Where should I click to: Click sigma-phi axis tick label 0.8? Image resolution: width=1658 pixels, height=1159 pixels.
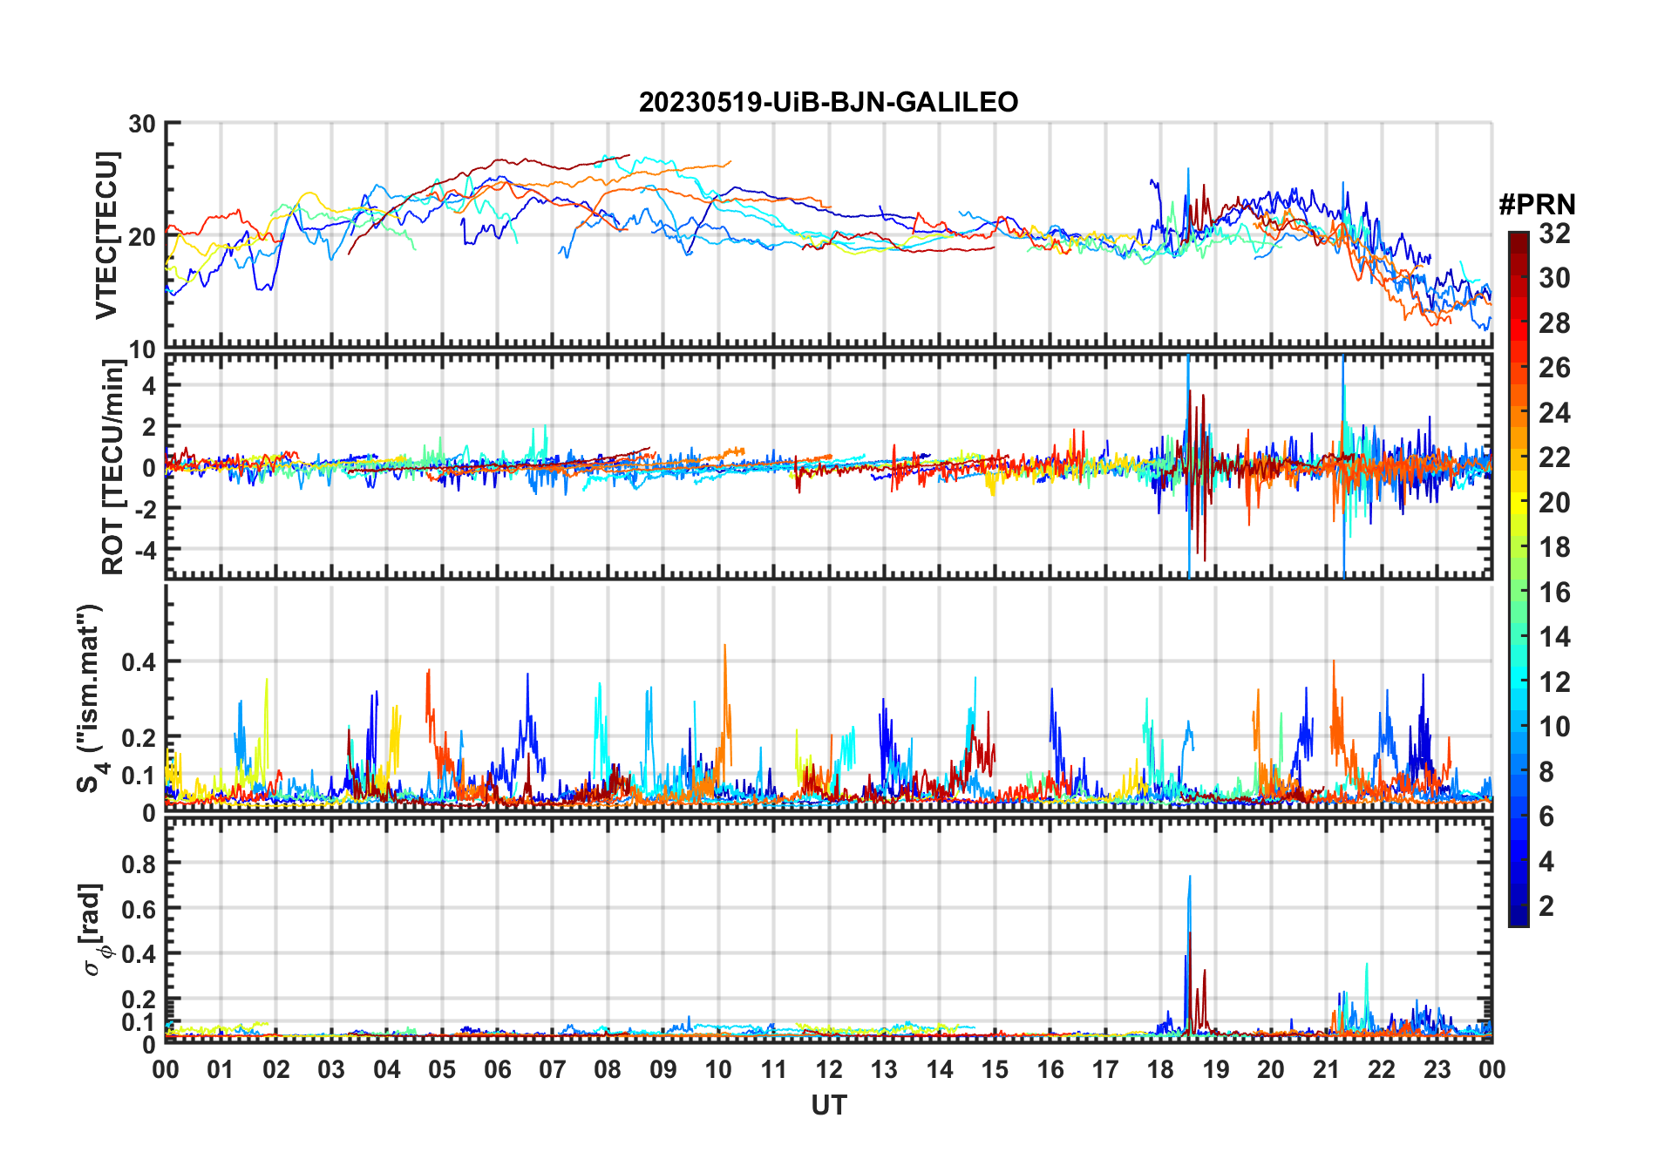pyautogui.click(x=139, y=864)
